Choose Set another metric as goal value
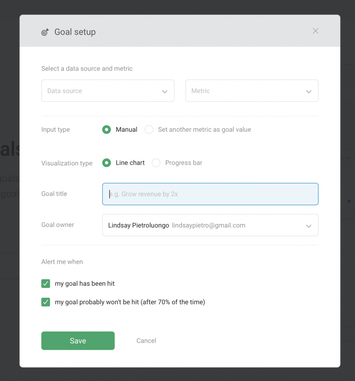 tap(149, 129)
